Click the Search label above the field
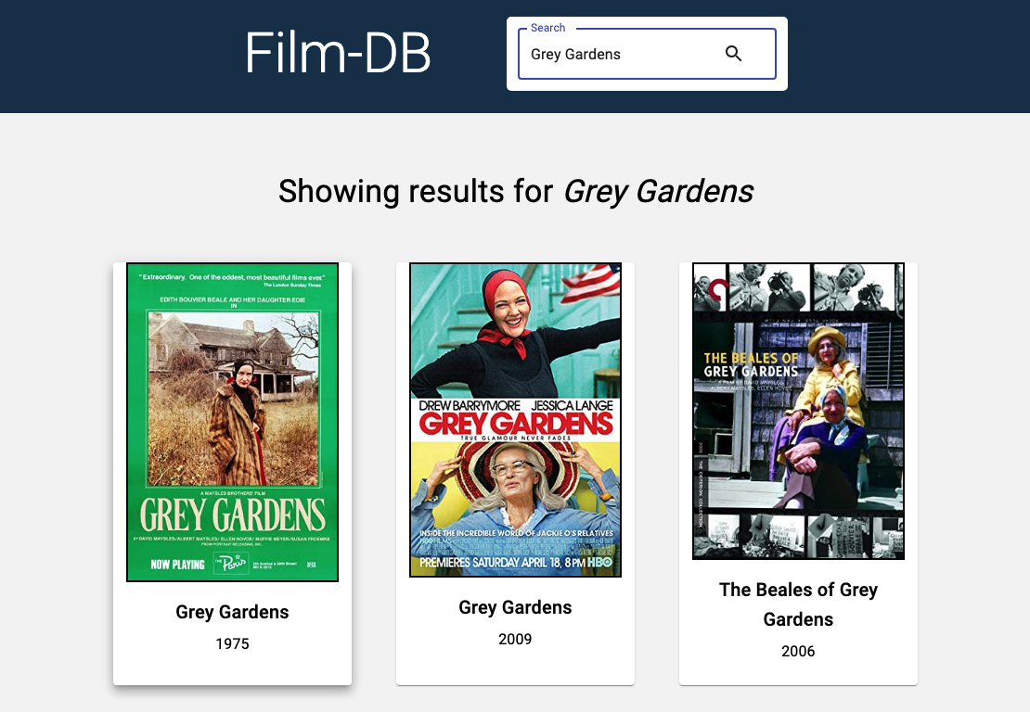The width and height of the screenshot is (1030, 712). tap(547, 27)
